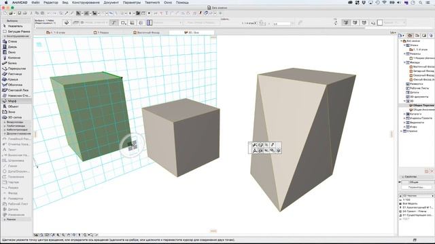Open the Окно menu in the menu bar
The image size is (435, 244).
[x=168, y=3]
